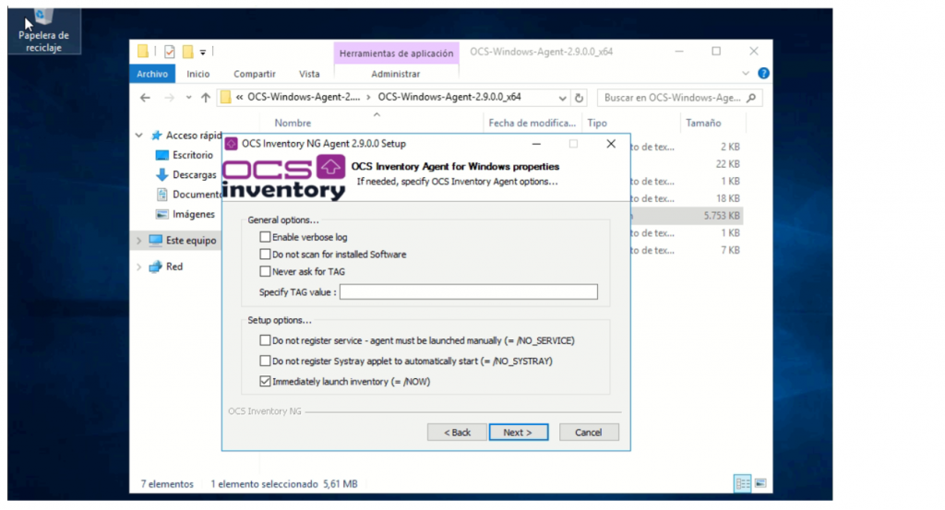Go up one folder level in Explorer
945x510 pixels.
(x=206, y=98)
